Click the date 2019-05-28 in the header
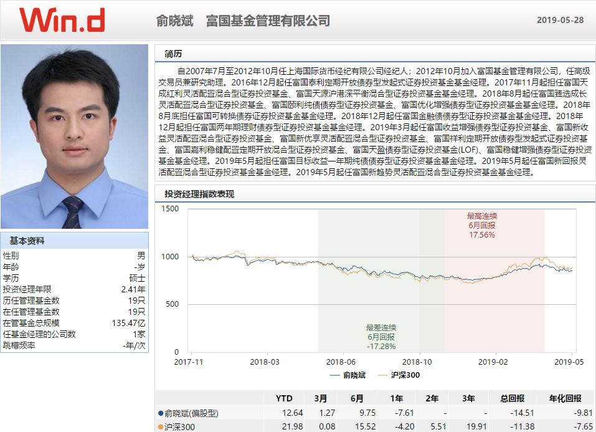Image resolution: width=596 pixels, height=432 pixels. 560,20
